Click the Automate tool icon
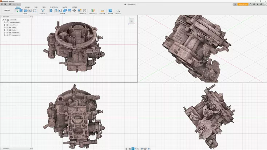The image size is (267, 150). pos(43,11)
